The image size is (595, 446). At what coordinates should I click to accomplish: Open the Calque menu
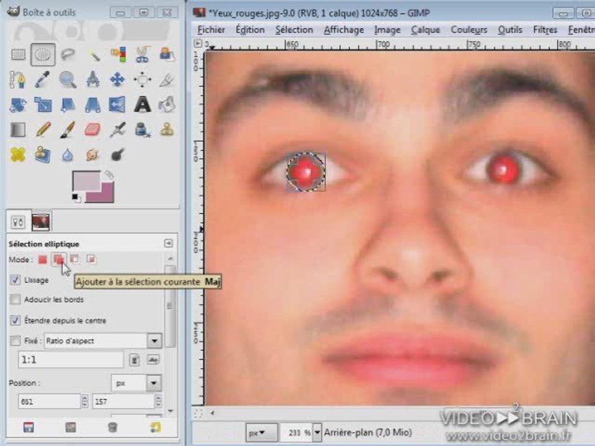[x=425, y=30]
